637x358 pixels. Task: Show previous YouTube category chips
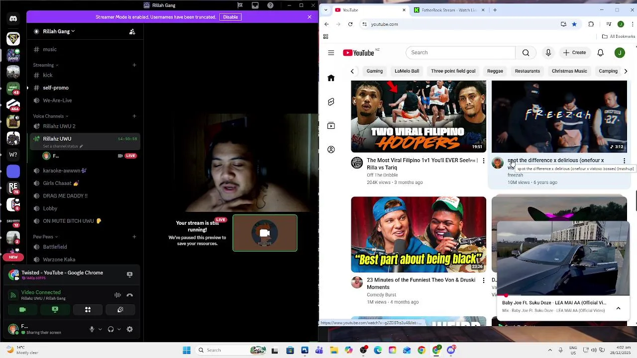[352, 71]
